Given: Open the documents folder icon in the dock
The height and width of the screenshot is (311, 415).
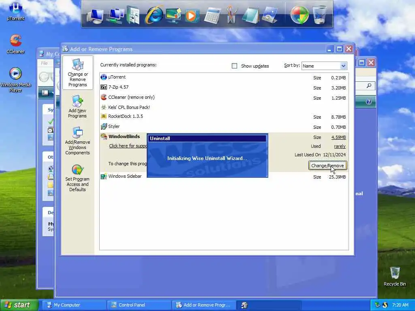Looking at the screenshot, I should (133, 15).
